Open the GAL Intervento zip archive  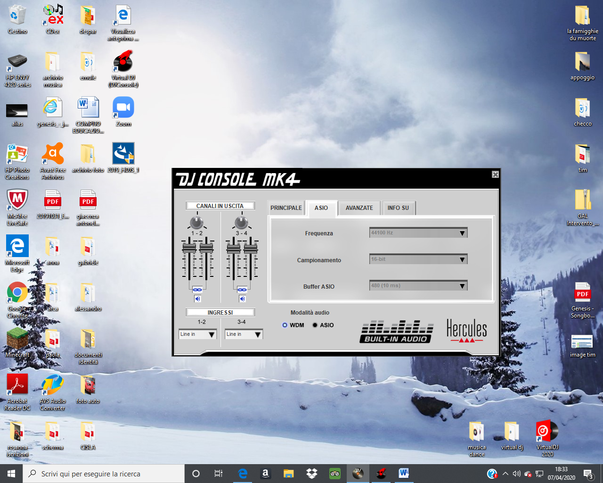(x=583, y=208)
